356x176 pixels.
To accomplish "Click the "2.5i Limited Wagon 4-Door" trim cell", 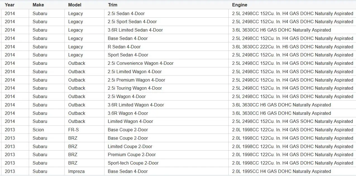I will point(166,72).
